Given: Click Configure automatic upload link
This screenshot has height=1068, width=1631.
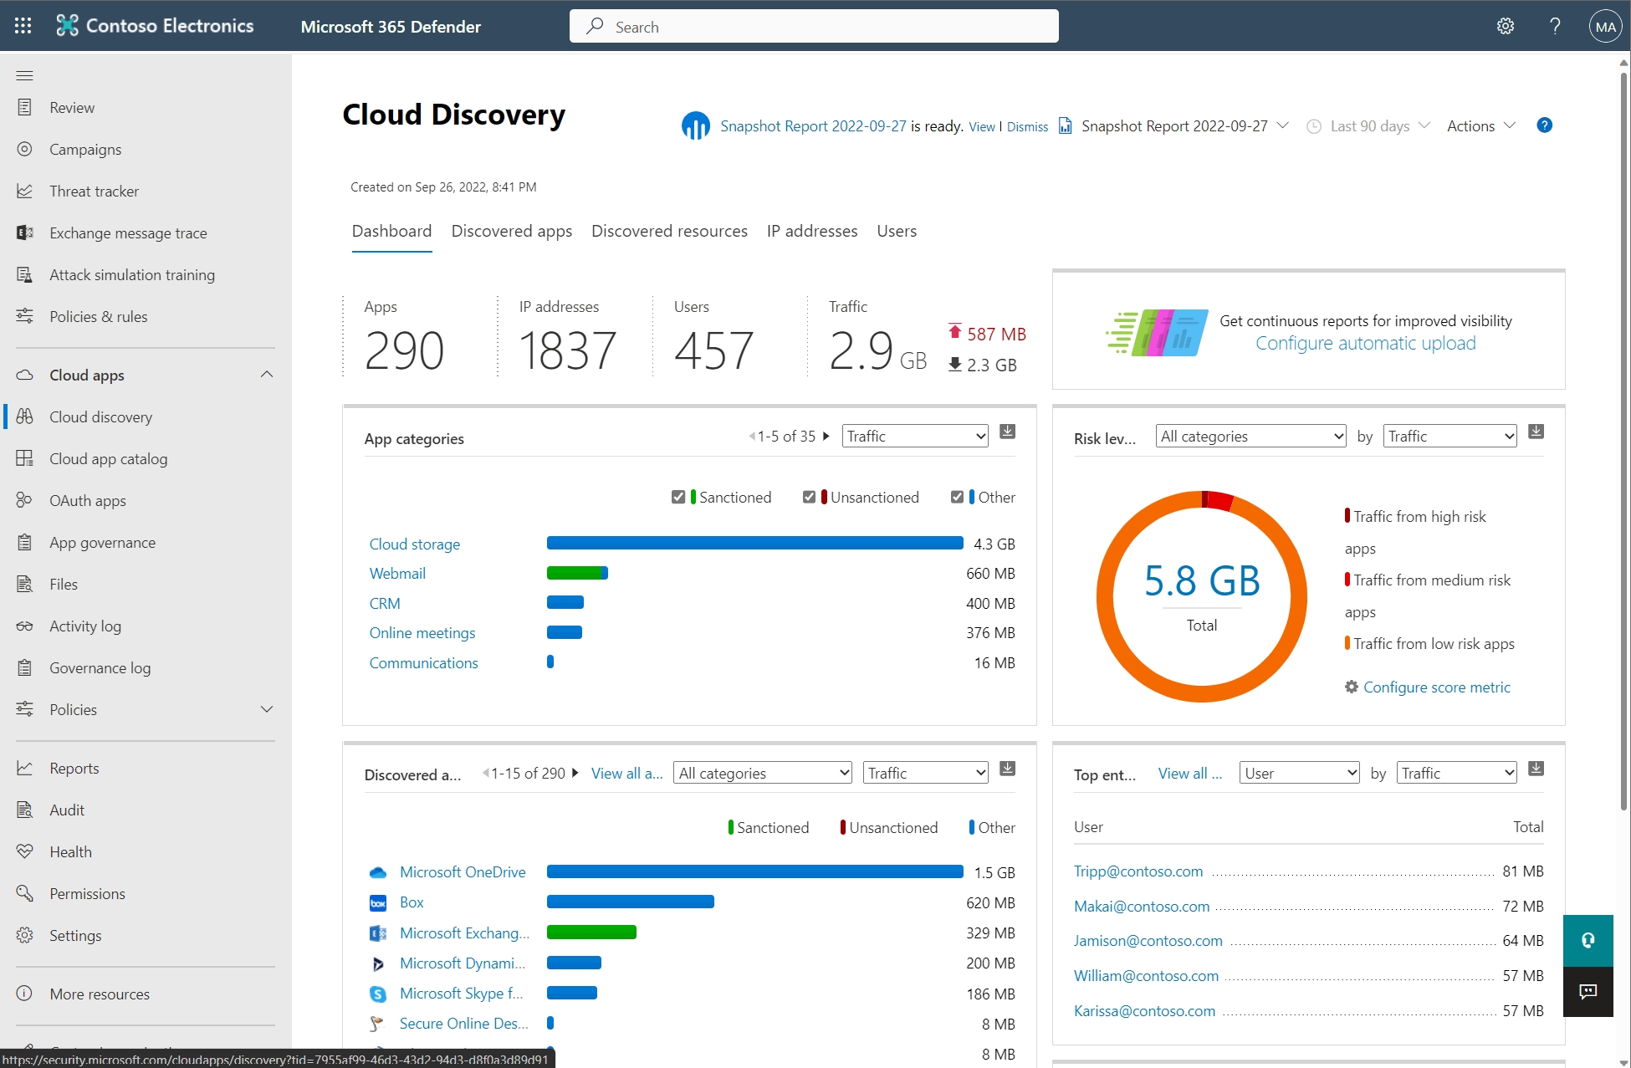Looking at the screenshot, I should click(1365, 343).
